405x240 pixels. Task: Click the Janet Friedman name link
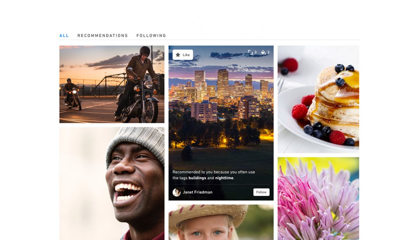pos(198,192)
